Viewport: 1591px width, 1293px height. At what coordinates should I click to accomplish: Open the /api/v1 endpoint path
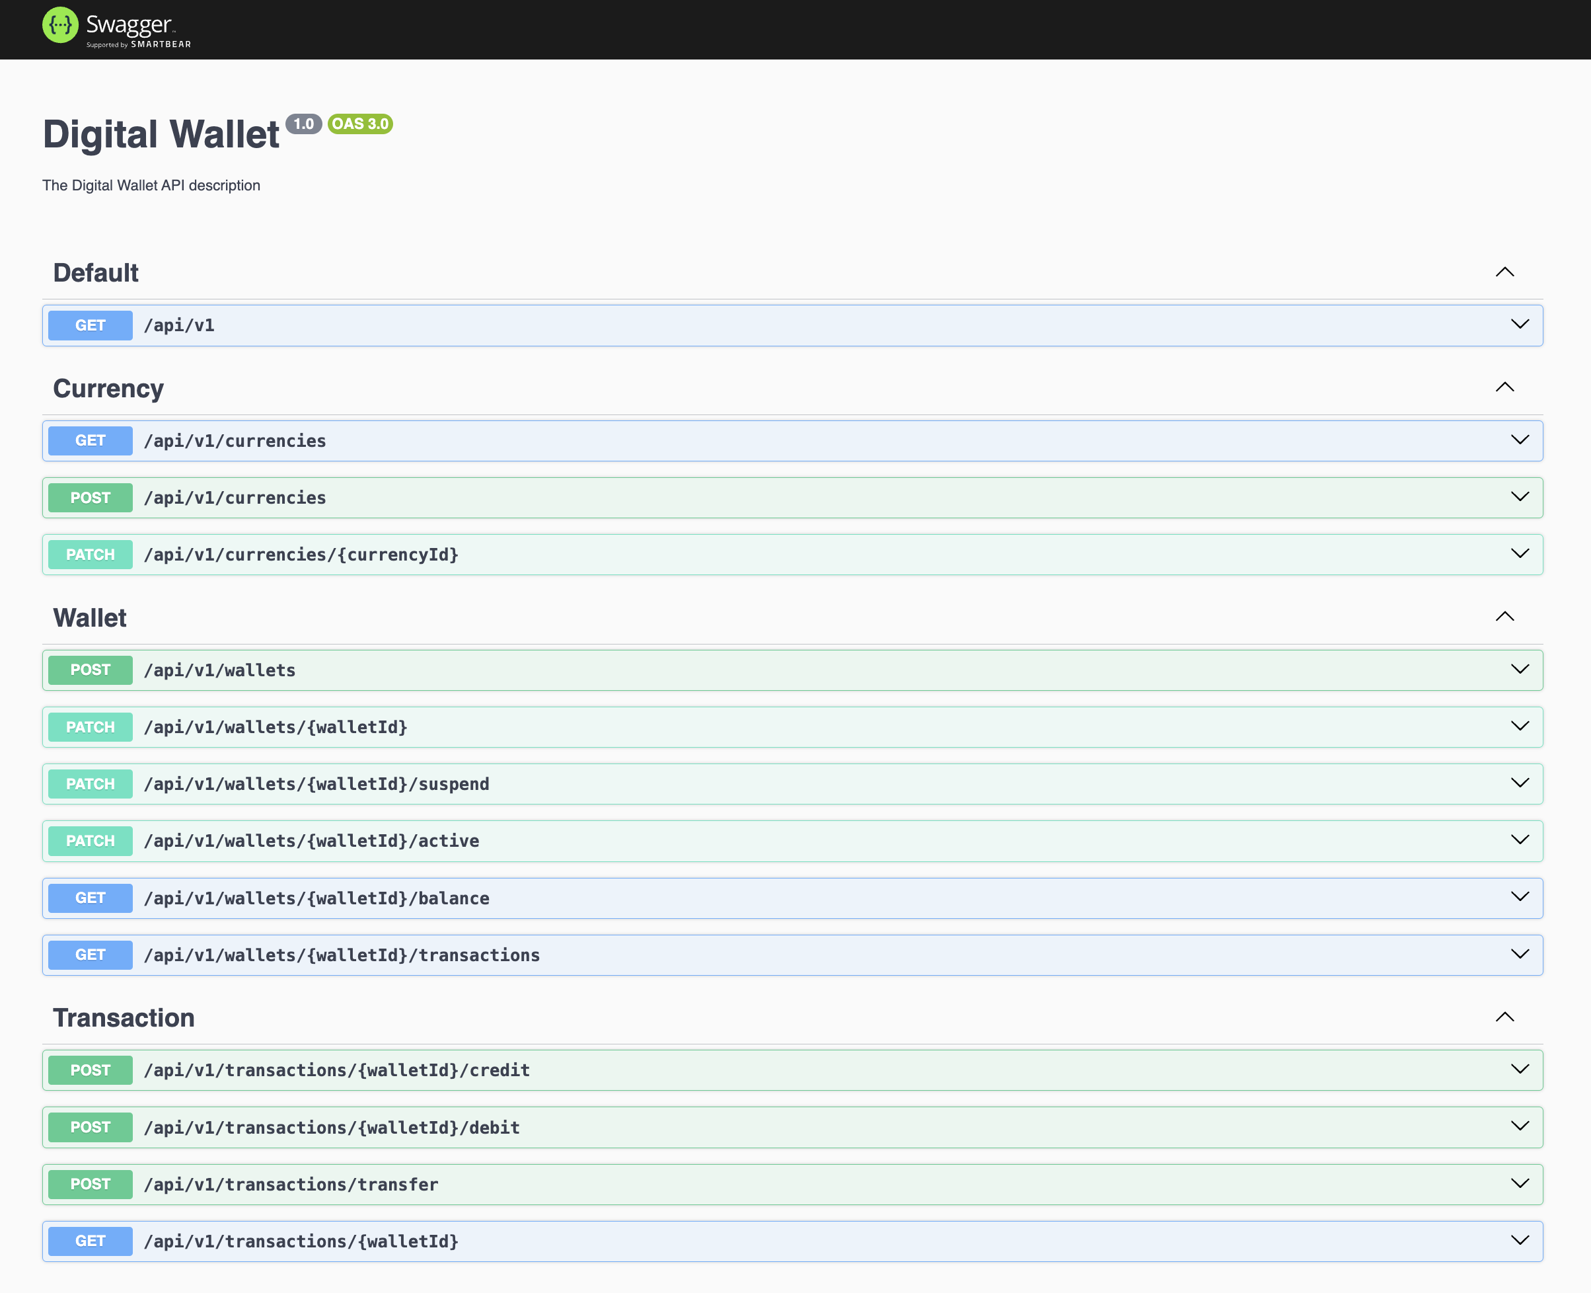click(x=180, y=325)
